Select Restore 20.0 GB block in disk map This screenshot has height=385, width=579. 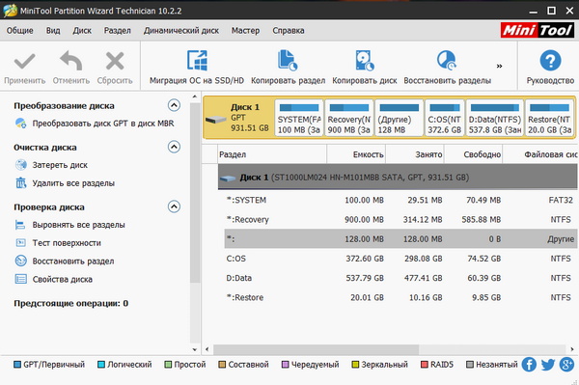tap(549, 118)
